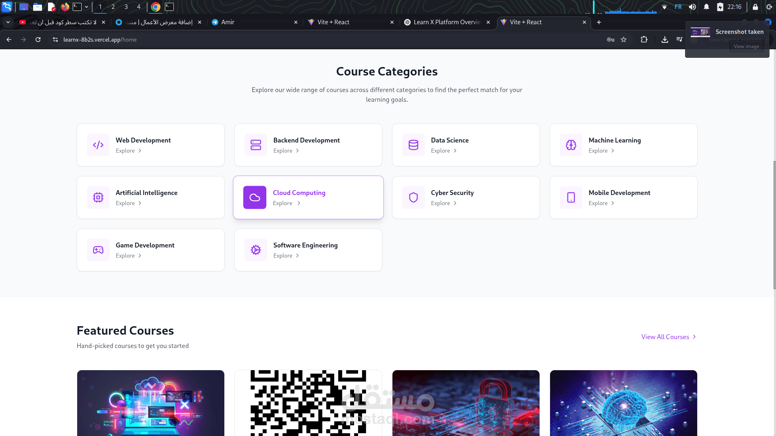The width and height of the screenshot is (776, 436).
Task: Close the Amir tab
Action: [x=296, y=22]
